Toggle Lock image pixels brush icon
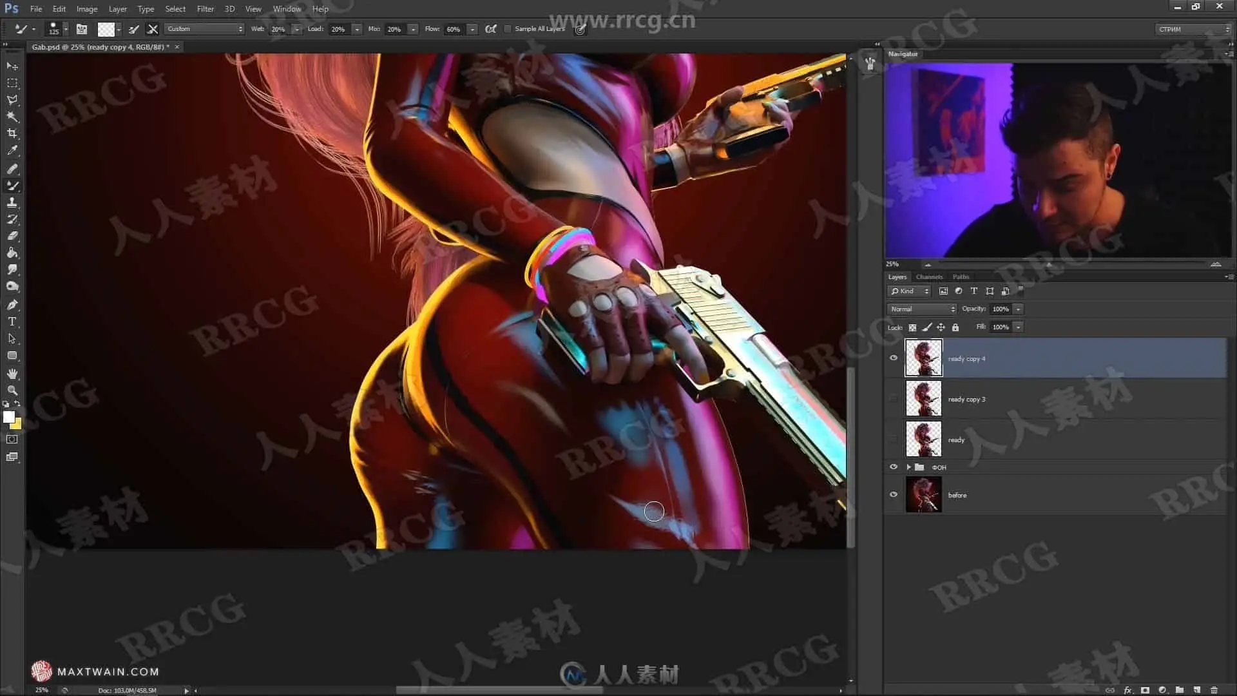The height and width of the screenshot is (696, 1237). 926,327
